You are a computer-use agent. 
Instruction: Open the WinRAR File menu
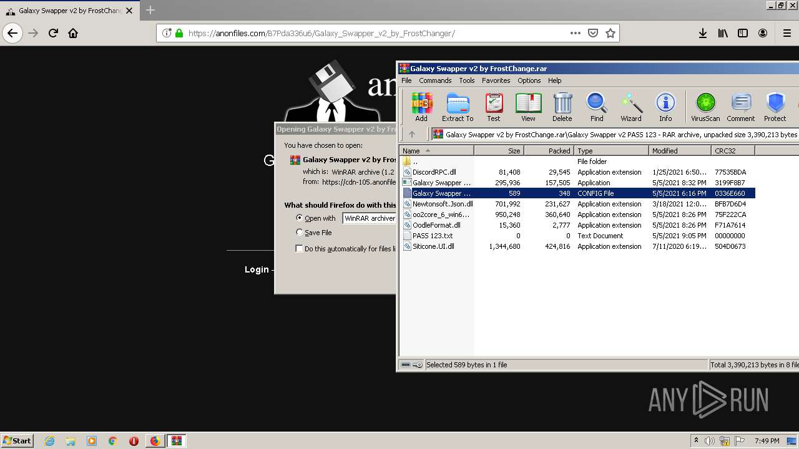point(406,80)
